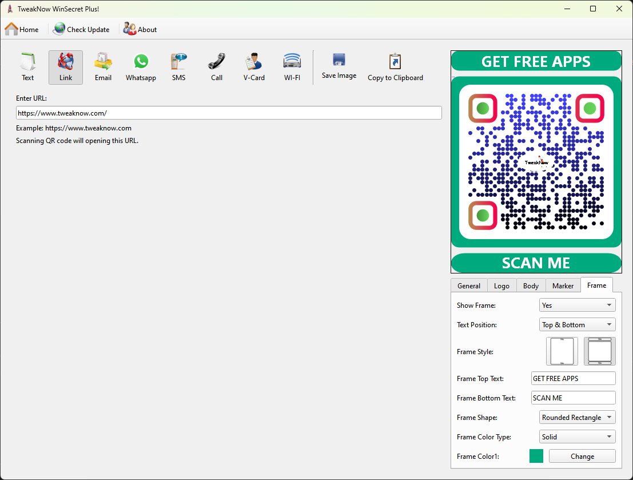
Task: Go to Home in toolbar
Action: coord(22,30)
